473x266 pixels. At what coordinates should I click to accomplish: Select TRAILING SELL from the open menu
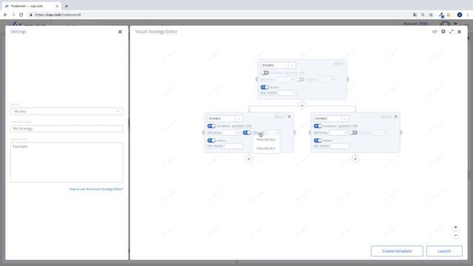(x=266, y=140)
